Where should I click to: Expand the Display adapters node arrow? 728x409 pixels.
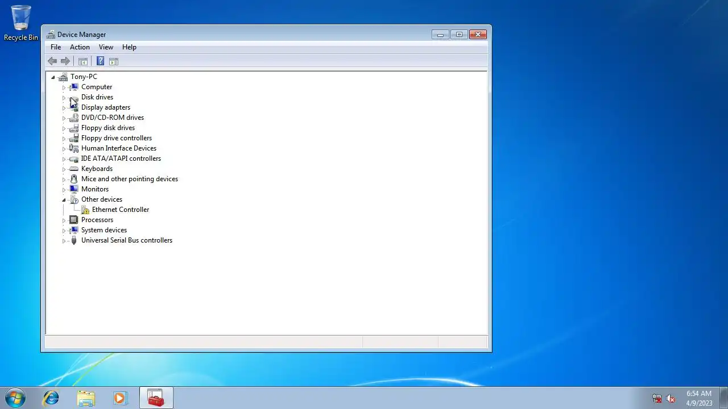click(64, 108)
